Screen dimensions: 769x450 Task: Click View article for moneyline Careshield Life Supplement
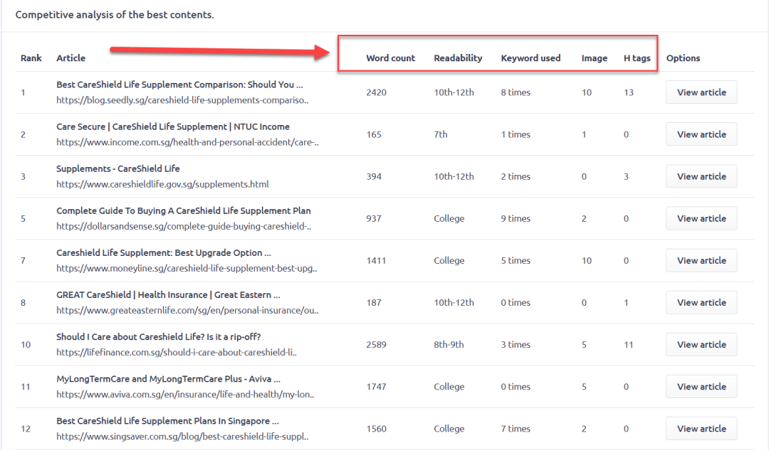tap(701, 260)
